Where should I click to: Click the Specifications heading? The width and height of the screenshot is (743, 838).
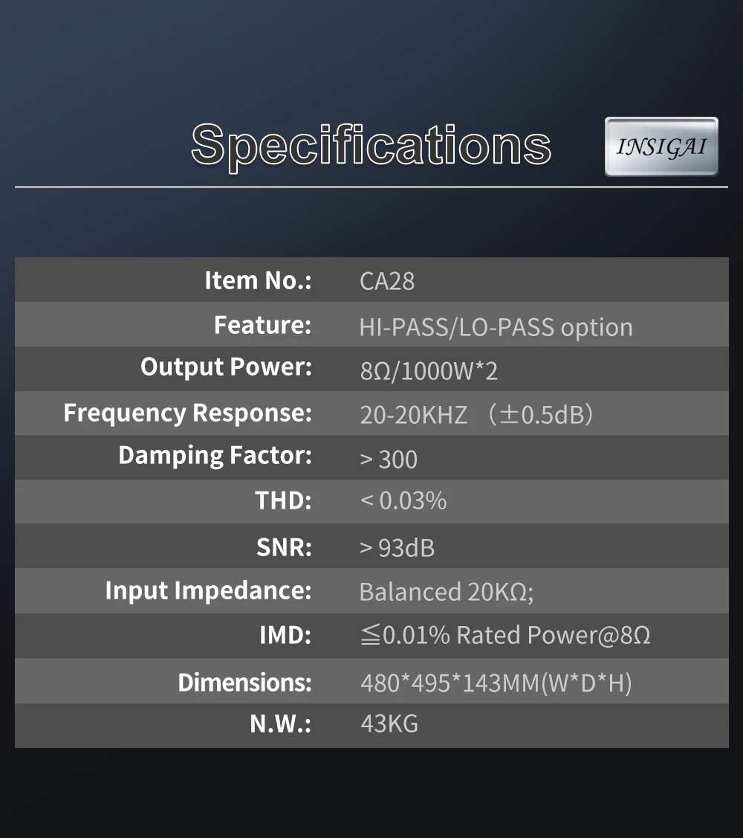371,144
